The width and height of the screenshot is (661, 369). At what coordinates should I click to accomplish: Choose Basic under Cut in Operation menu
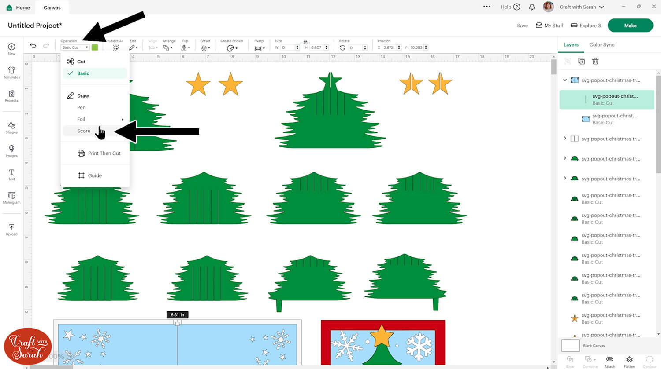pyautogui.click(x=95, y=73)
